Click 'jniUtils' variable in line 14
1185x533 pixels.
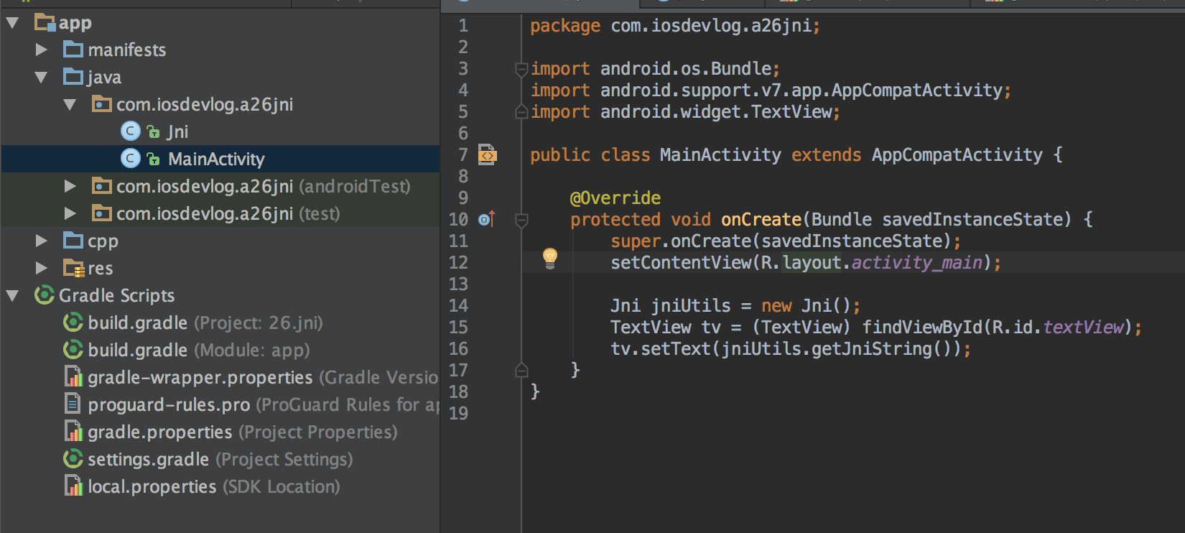691,306
